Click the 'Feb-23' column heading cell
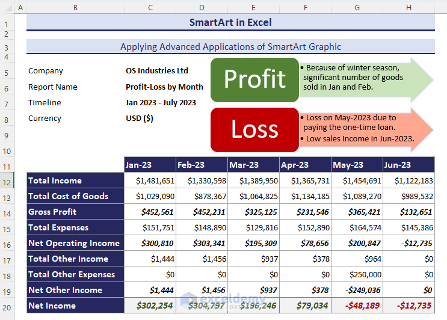447x320 pixels. [x=202, y=165]
